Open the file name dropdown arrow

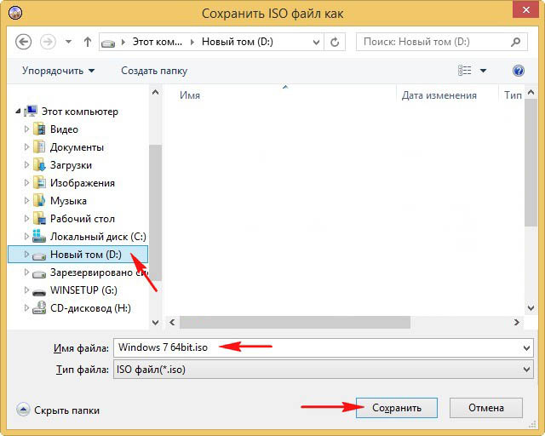click(526, 348)
